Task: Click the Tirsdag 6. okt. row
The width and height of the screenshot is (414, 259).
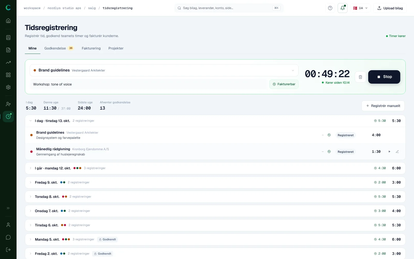Action: 215,225
